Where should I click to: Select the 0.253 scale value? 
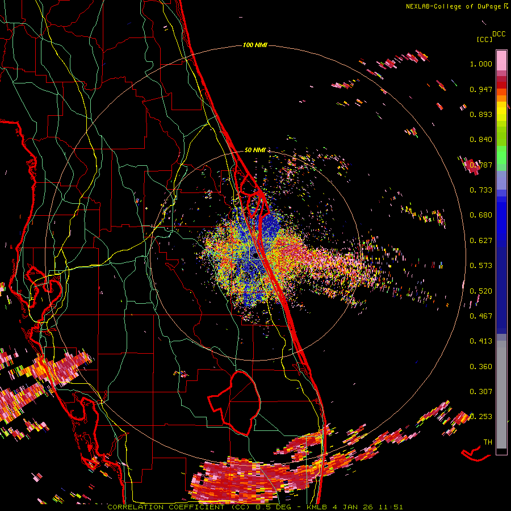pyautogui.click(x=481, y=417)
